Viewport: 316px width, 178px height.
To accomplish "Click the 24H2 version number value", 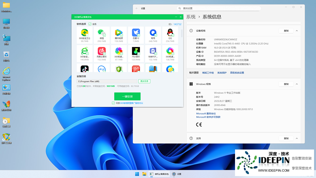I will coord(216,97).
